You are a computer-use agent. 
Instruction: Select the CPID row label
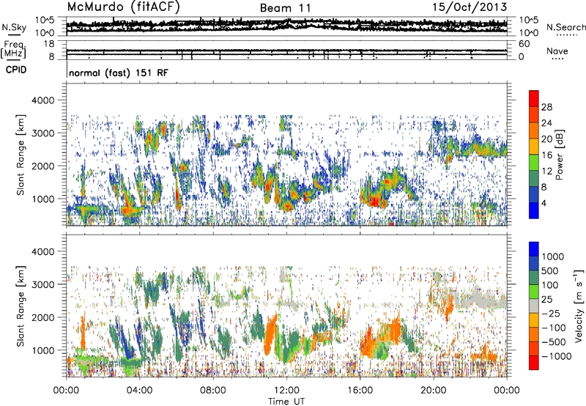point(16,70)
